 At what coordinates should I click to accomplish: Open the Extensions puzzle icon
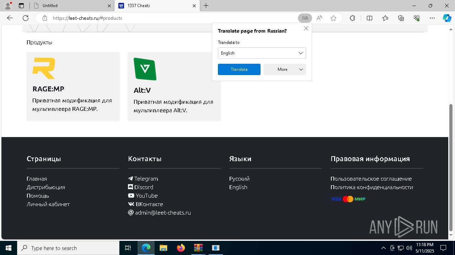352,18
